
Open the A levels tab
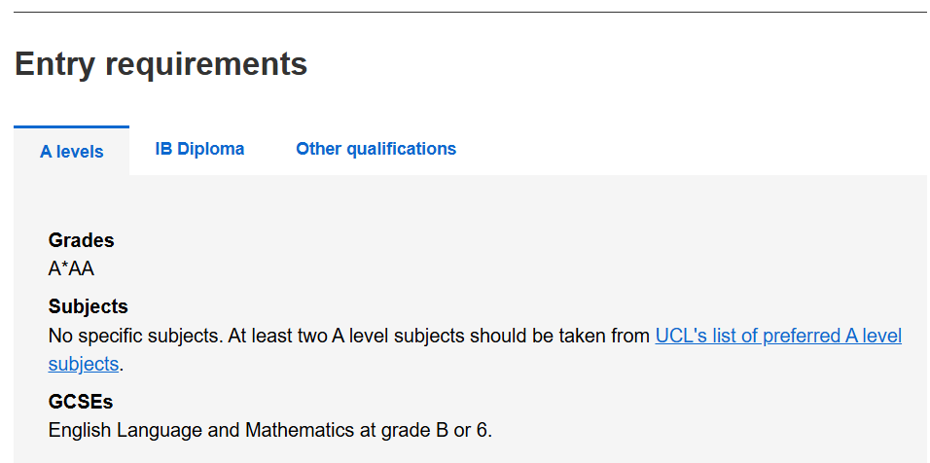point(71,152)
